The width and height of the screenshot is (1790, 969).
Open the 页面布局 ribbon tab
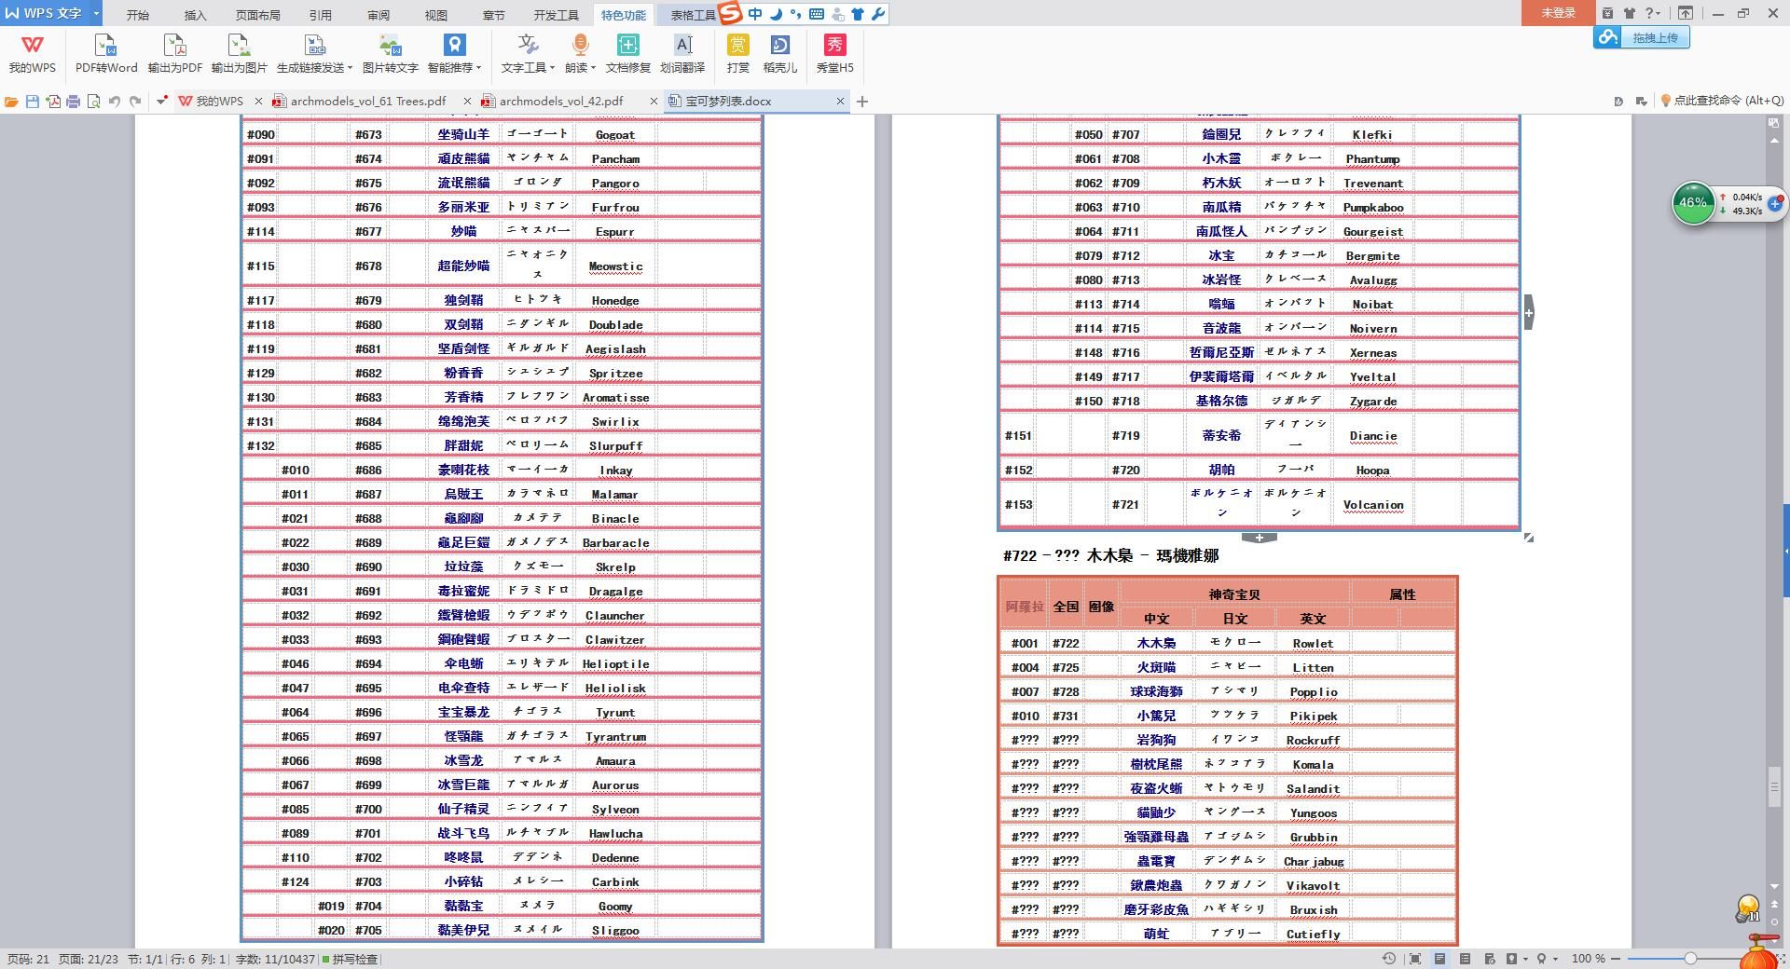(257, 15)
